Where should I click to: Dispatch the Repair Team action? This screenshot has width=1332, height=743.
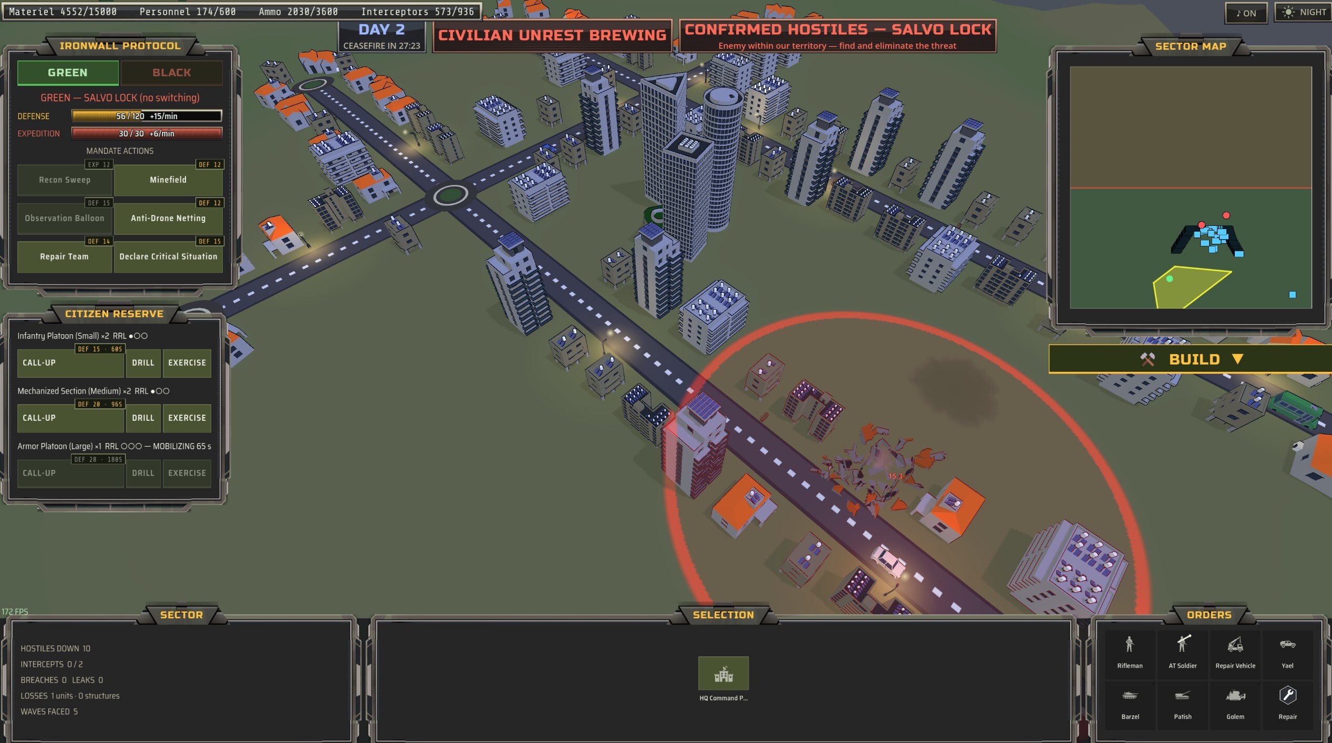click(x=65, y=256)
